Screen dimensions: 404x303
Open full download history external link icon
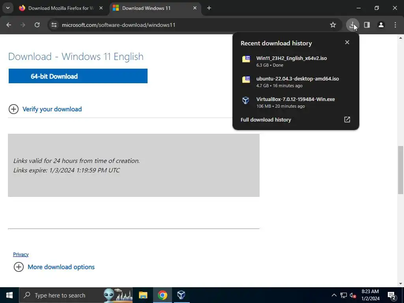[347, 120]
